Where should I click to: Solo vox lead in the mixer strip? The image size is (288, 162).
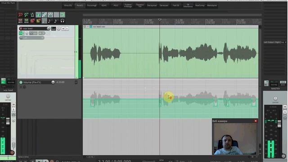pyautogui.click(x=13, y=110)
